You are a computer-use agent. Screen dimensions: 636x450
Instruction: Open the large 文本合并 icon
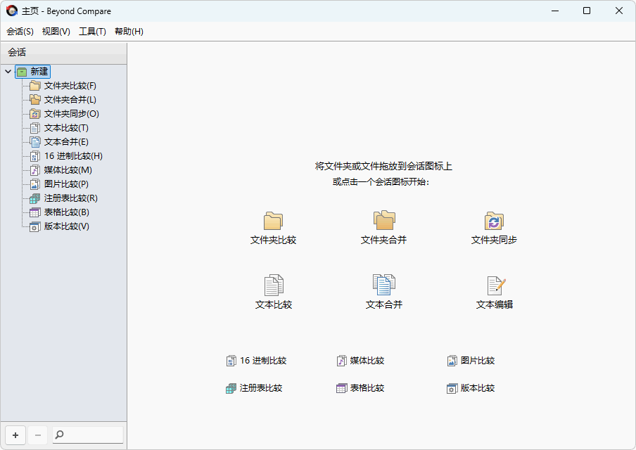pos(383,285)
